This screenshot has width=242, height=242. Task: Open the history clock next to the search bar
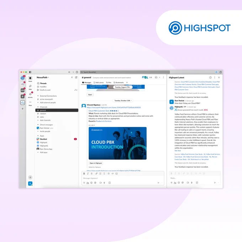77,72
